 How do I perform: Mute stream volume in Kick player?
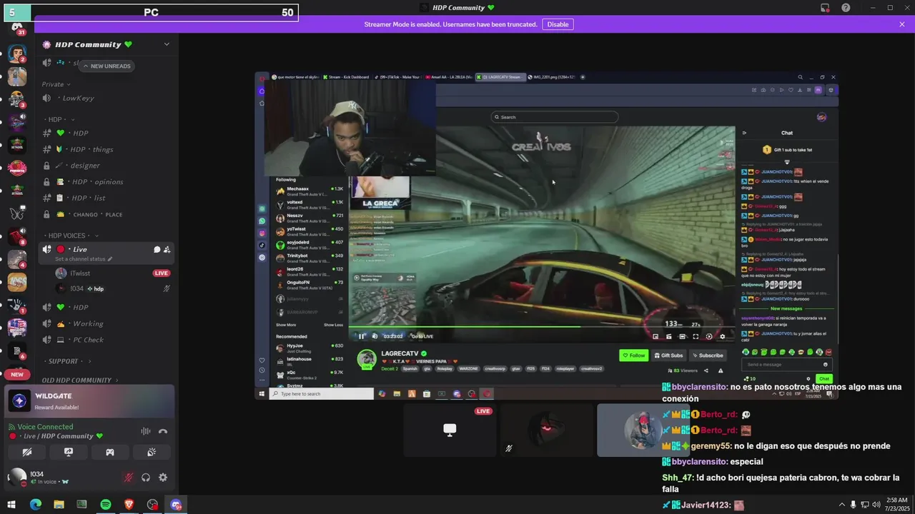pyautogui.click(x=375, y=336)
